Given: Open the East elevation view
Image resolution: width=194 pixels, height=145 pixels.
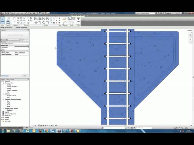Looking at the screenshot, I should [x=8, y=101].
